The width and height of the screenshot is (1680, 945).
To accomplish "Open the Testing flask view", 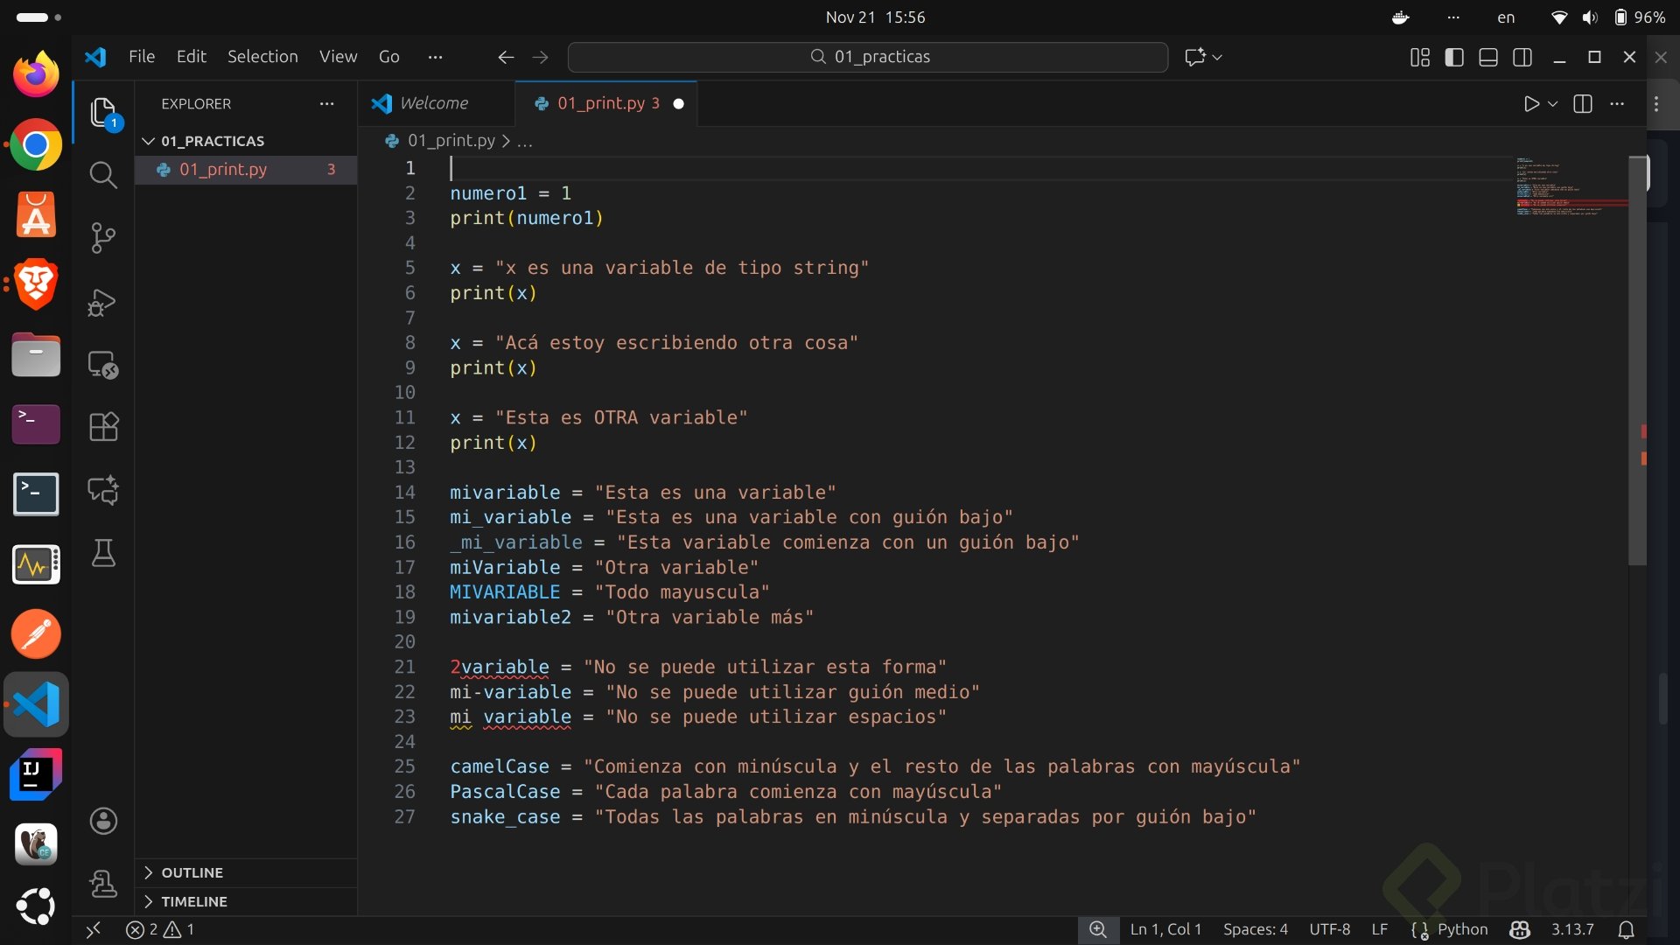I will point(103,553).
